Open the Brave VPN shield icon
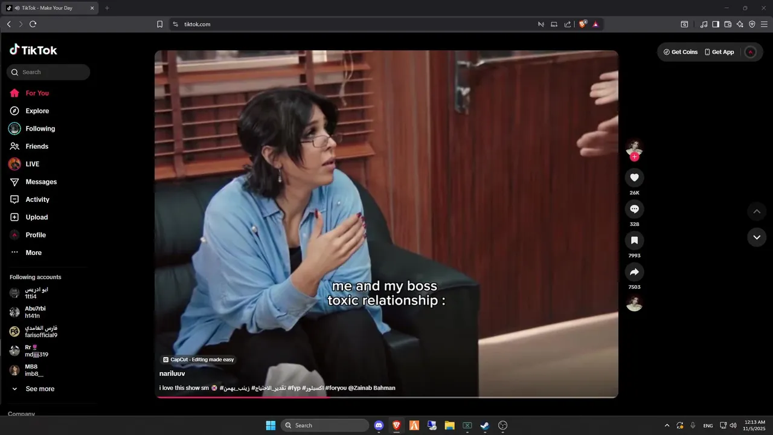Image resolution: width=773 pixels, height=435 pixels. 752,24
